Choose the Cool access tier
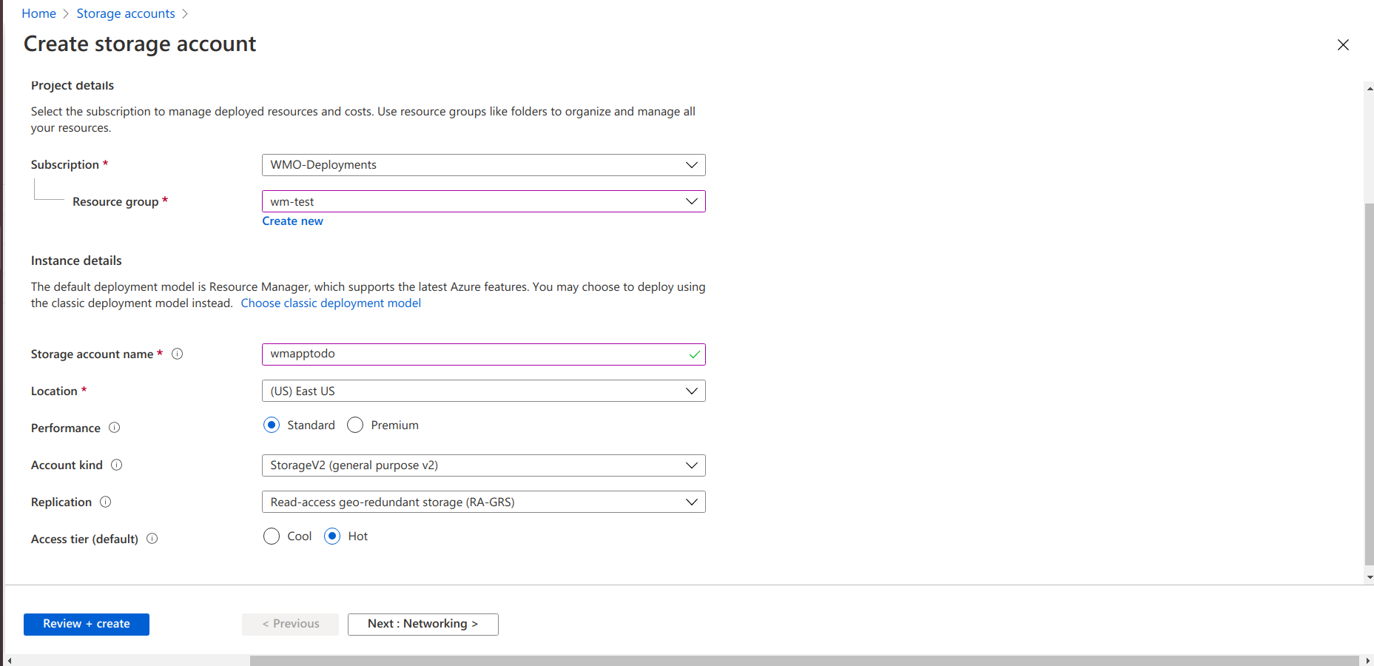The image size is (1374, 666). 272,536
